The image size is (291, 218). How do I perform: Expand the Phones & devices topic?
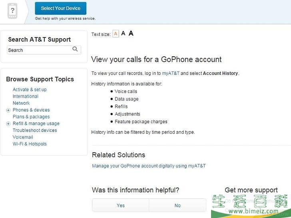pyautogui.click(x=8, y=110)
